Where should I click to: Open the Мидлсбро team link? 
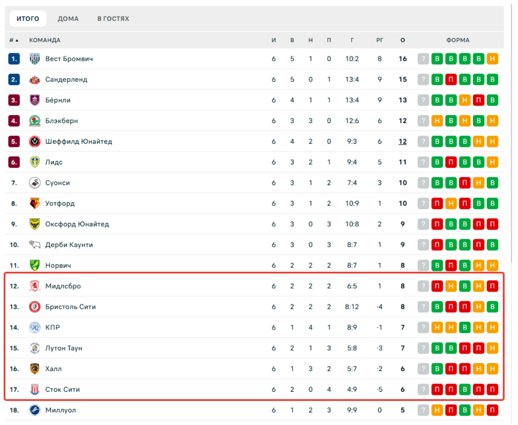(63, 286)
